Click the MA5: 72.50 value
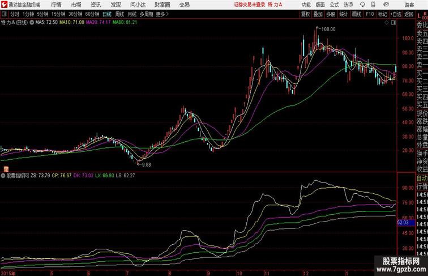The image size is (428, 276). coord(46,23)
